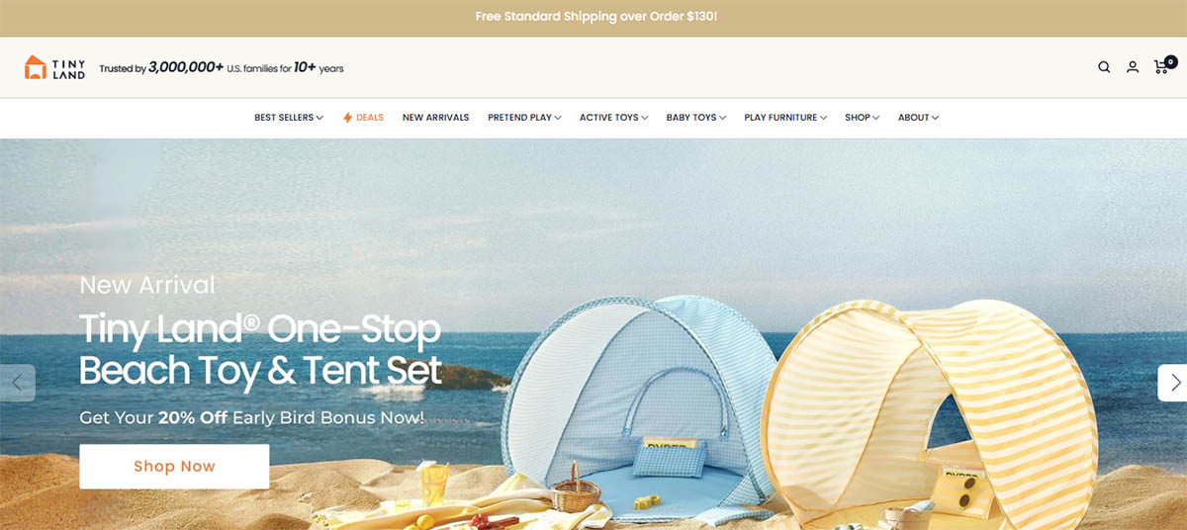Click the free shipping announcement banner
This screenshot has width=1187, height=530.
tap(593, 17)
